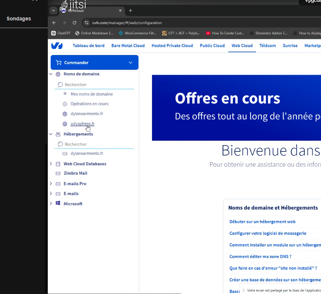Click the browser back arrow
This screenshot has height=294, width=321.
coord(54,23)
